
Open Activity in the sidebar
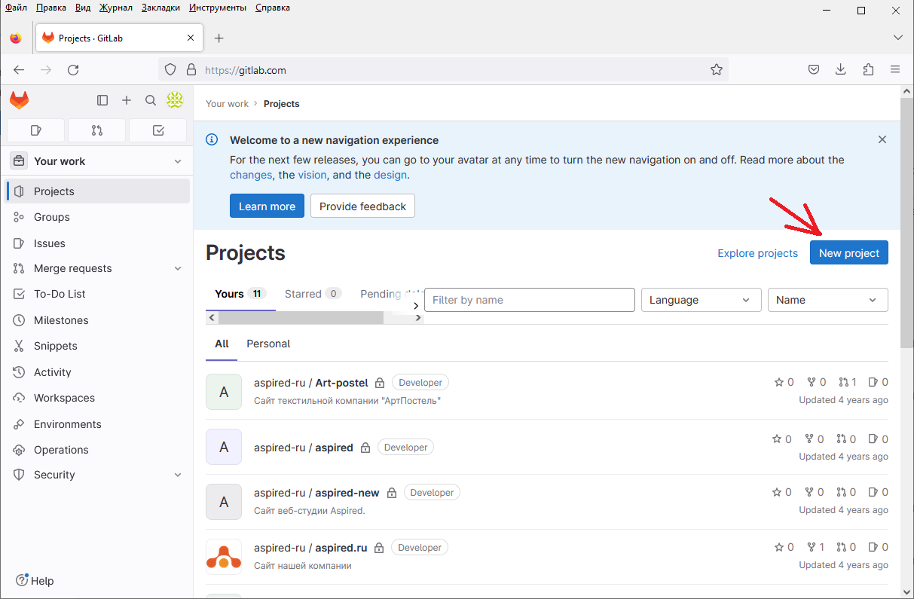click(x=97, y=372)
